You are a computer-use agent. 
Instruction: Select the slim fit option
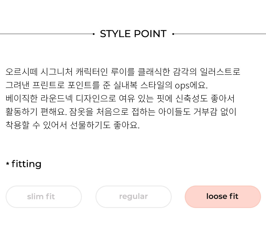point(44,197)
